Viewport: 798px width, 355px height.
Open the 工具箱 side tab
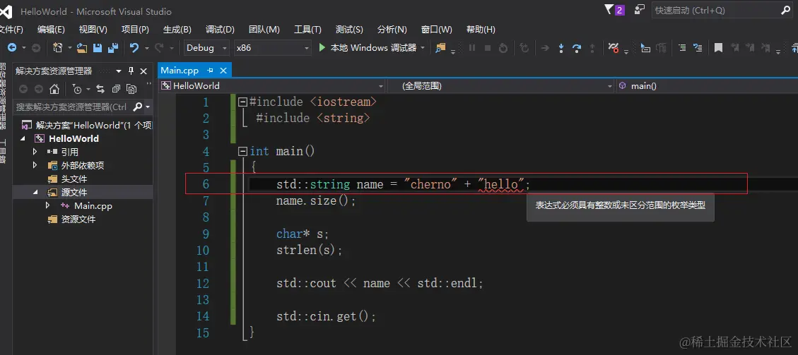coord(3,151)
